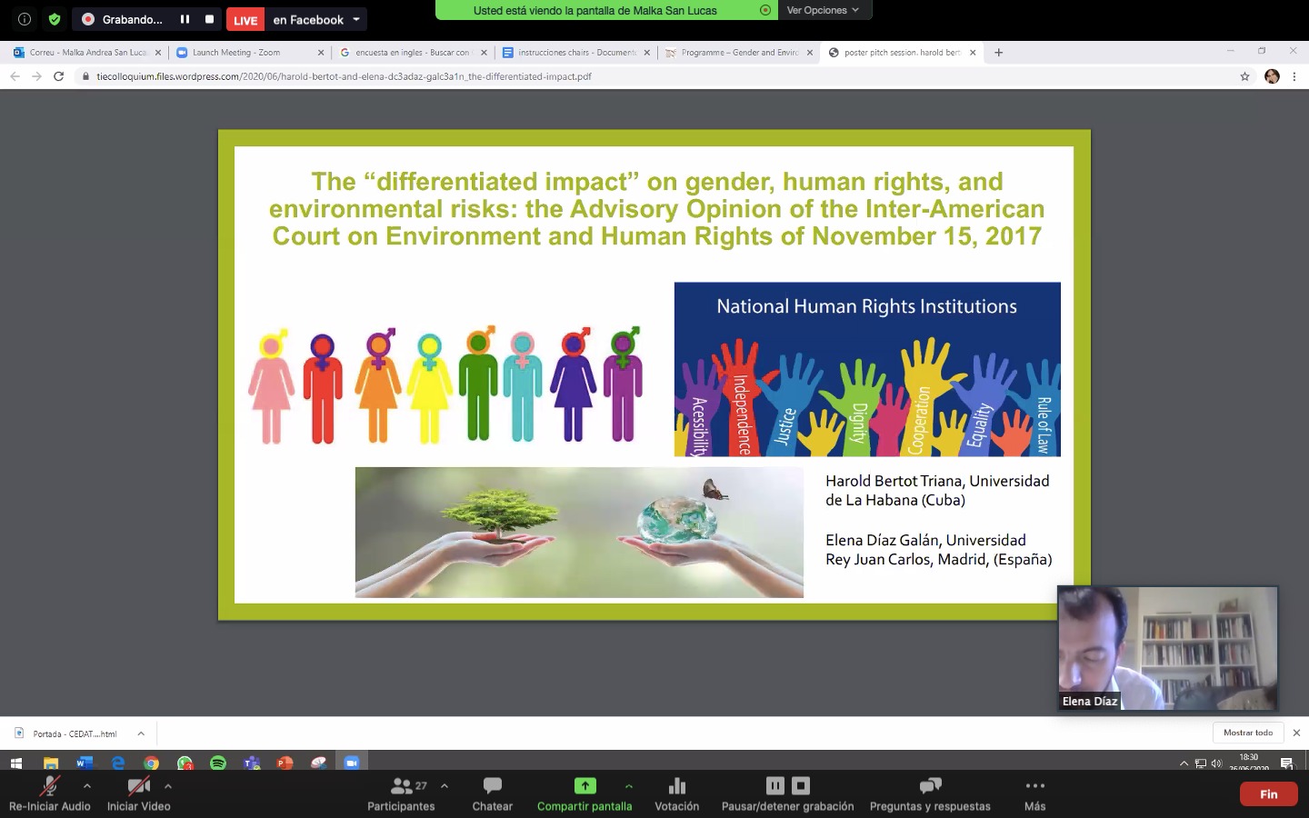The width and height of the screenshot is (1309, 818).
Task: Open the Más options menu
Action: pos(1034,793)
